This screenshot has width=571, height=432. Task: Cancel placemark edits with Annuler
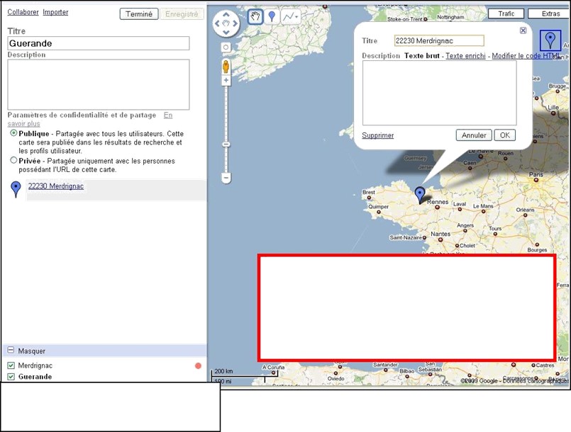click(x=474, y=135)
